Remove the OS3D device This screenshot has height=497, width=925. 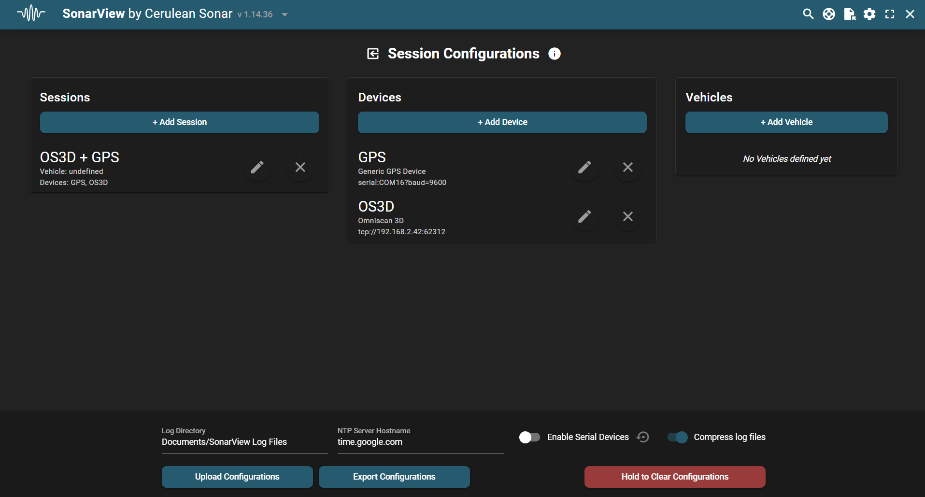(x=627, y=216)
